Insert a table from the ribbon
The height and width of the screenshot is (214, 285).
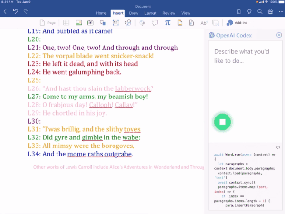point(66,23)
